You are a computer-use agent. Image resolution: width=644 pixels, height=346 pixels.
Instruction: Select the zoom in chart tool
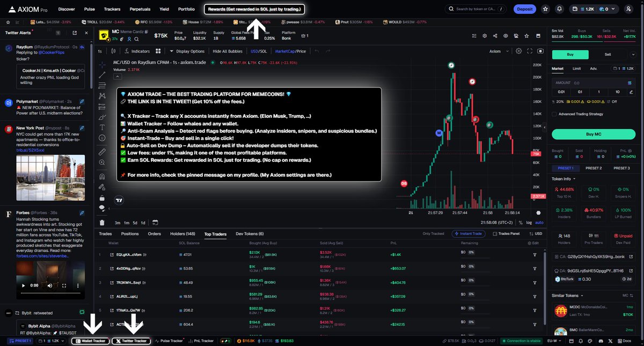pyautogui.click(x=102, y=163)
